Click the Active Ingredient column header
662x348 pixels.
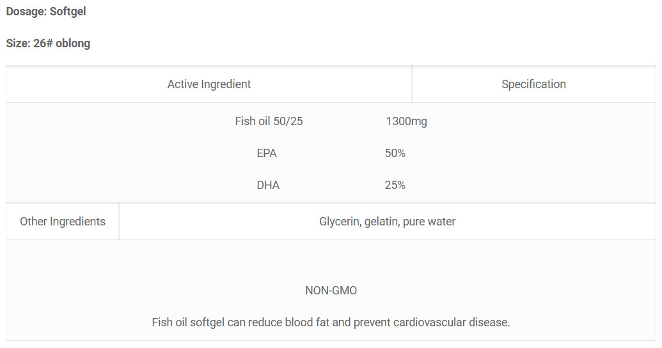point(209,84)
